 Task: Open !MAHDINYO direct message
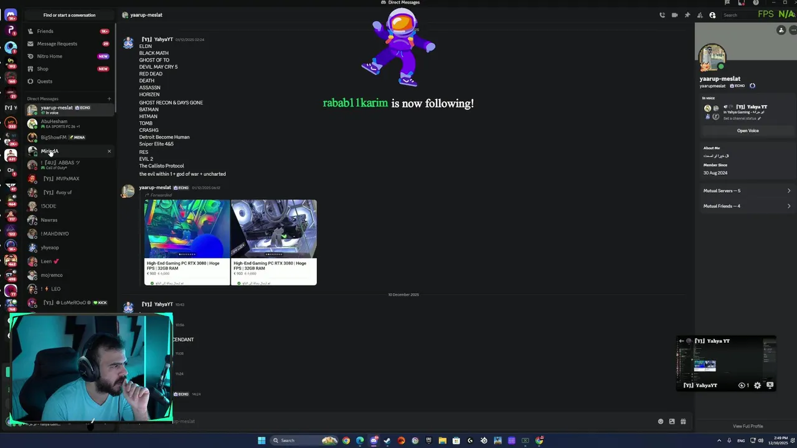pos(68,233)
